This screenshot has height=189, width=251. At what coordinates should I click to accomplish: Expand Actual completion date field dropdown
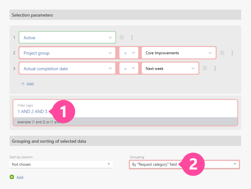point(67,68)
